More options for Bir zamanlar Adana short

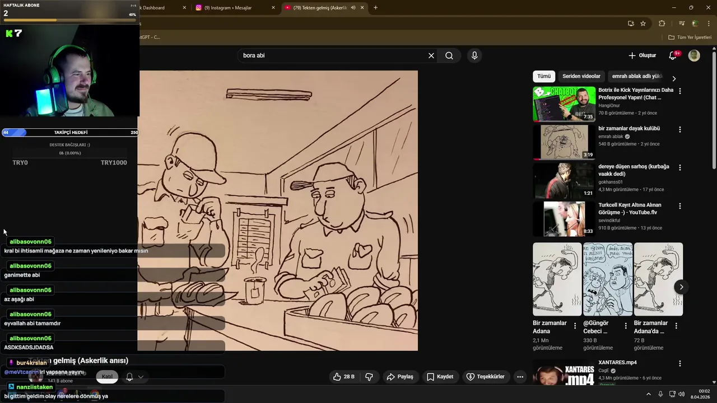pyautogui.click(x=575, y=326)
